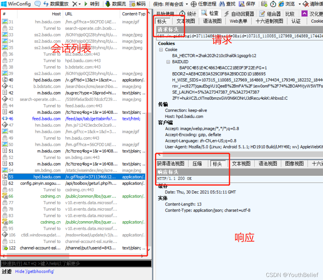Select session 106 ctldl.windowsupdate row
This screenshot has width=323, height=280.
[74, 235]
